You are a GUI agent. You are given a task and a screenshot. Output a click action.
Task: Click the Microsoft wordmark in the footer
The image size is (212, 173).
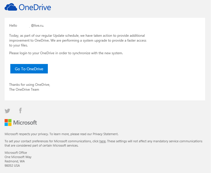point(25,123)
